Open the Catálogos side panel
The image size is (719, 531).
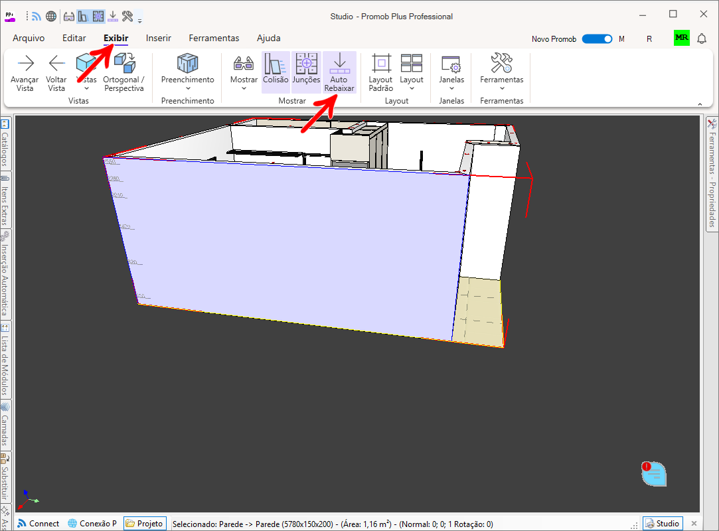pos(5,144)
